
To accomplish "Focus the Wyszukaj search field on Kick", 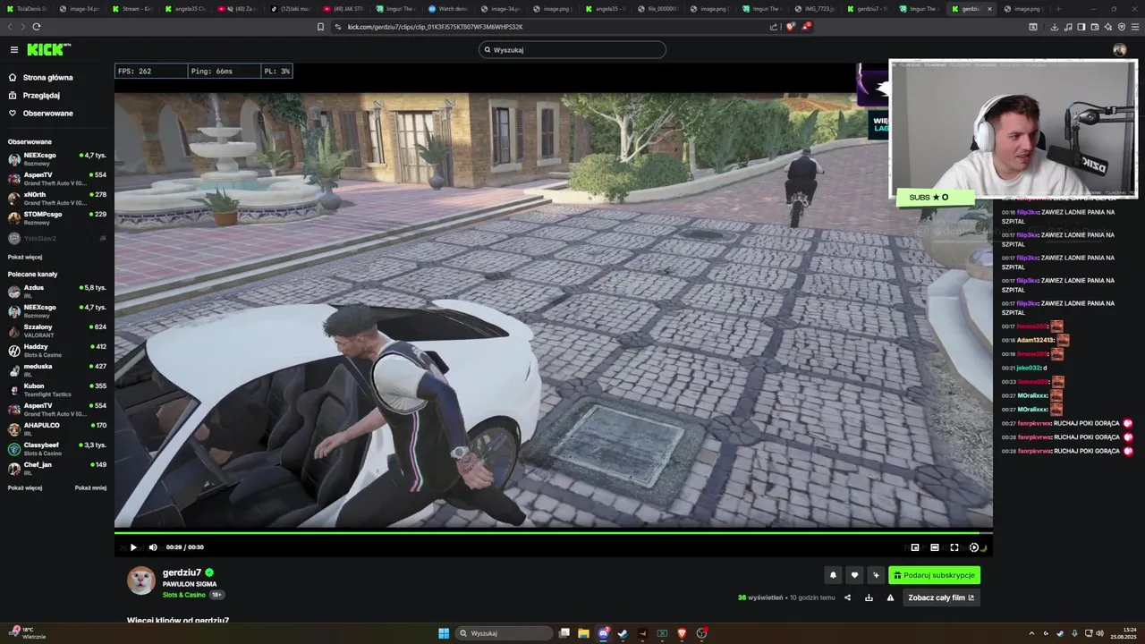I will (572, 50).
